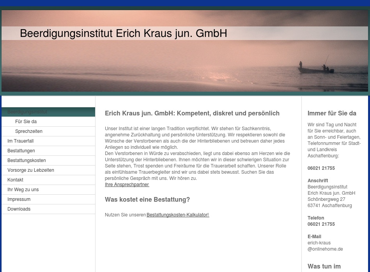Click the Immer für Sie da heading
The height and width of the screenshot is (272, 370).
[332, 113]
